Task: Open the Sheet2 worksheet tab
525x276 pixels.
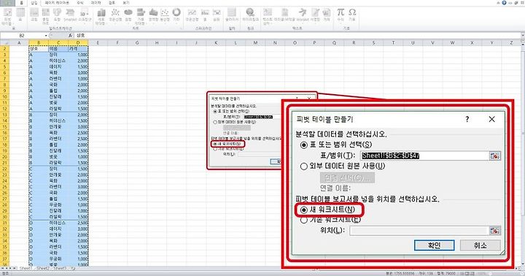Action: point(43,268)
